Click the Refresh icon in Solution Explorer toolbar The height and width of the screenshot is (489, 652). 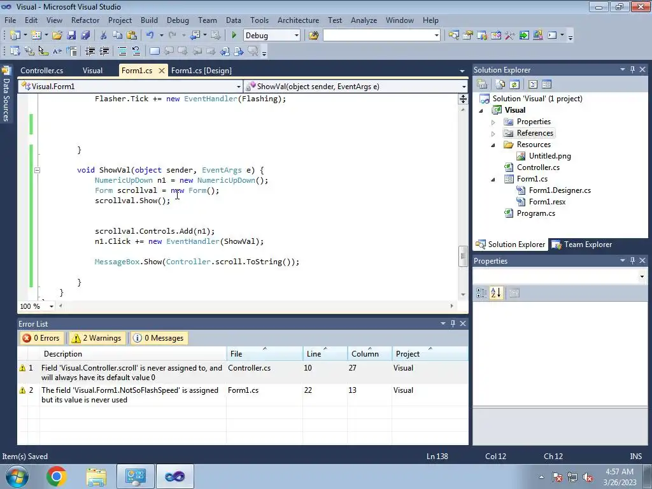514,85
